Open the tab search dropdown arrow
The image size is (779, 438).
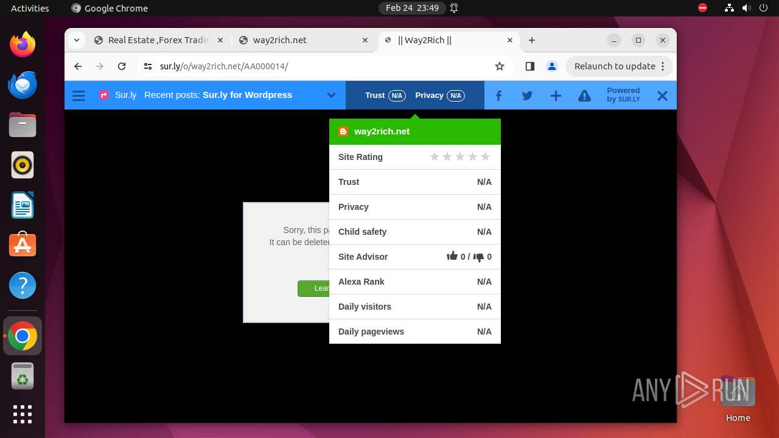76,40
